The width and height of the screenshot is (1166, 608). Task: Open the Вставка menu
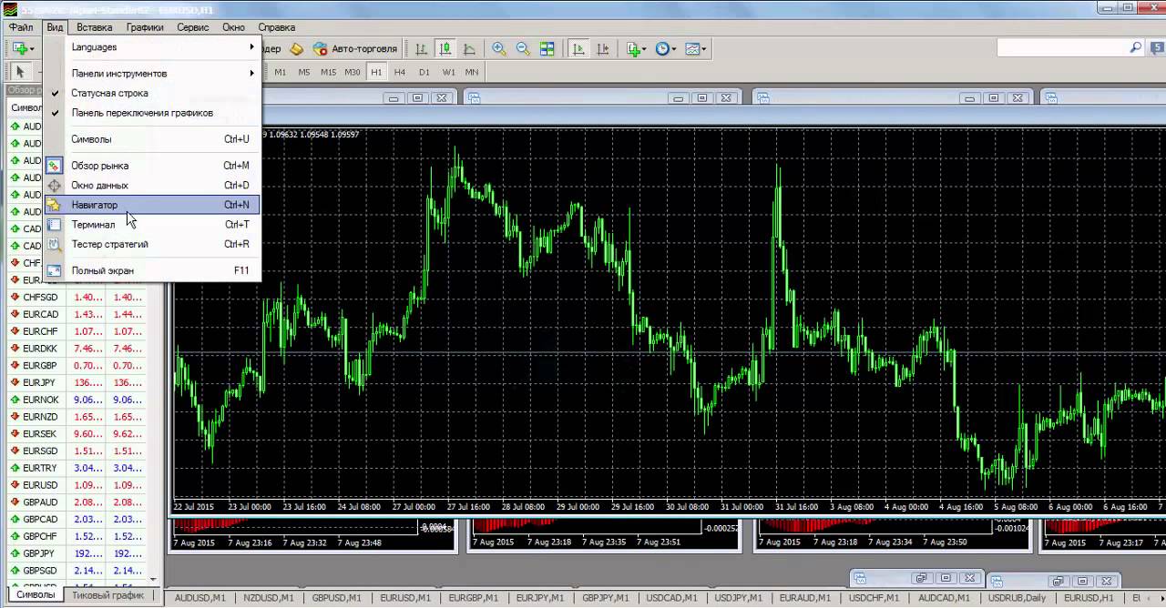coord(95,27)
